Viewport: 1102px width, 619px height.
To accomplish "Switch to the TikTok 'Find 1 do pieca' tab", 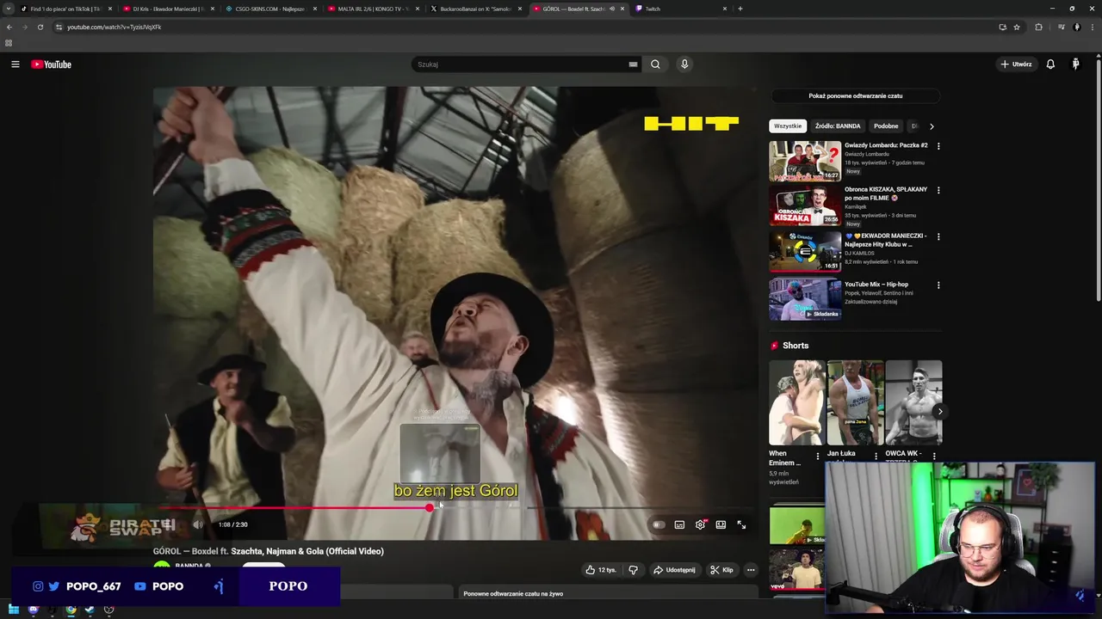I will pos(65,9).
